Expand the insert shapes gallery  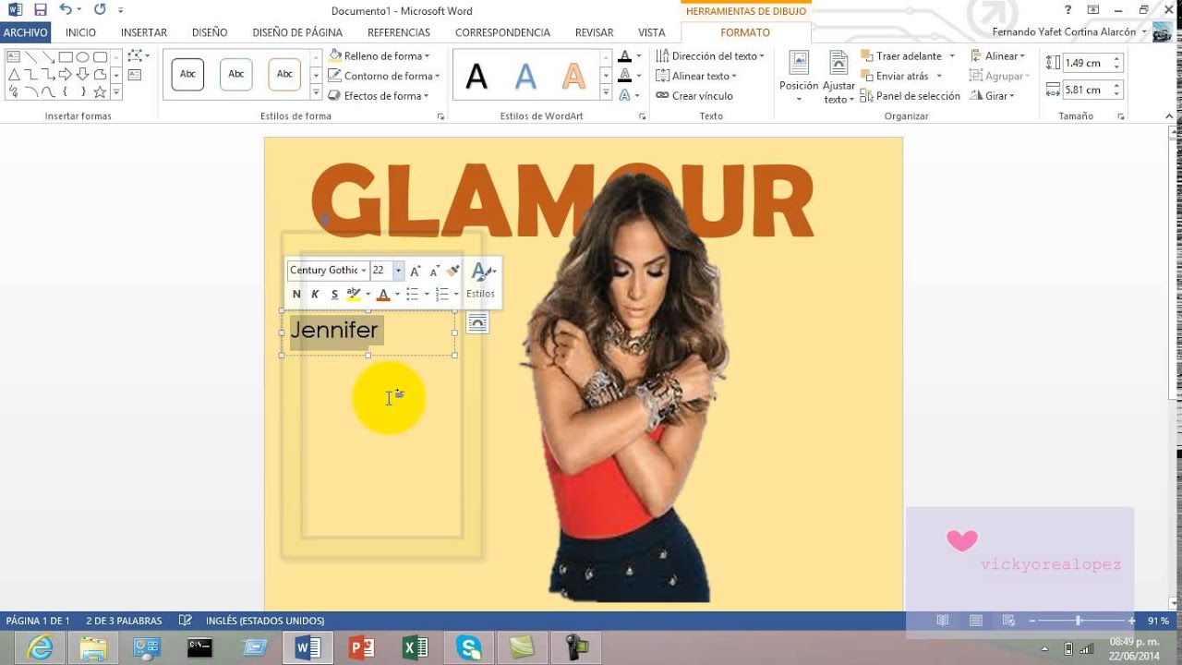point(116,91)
